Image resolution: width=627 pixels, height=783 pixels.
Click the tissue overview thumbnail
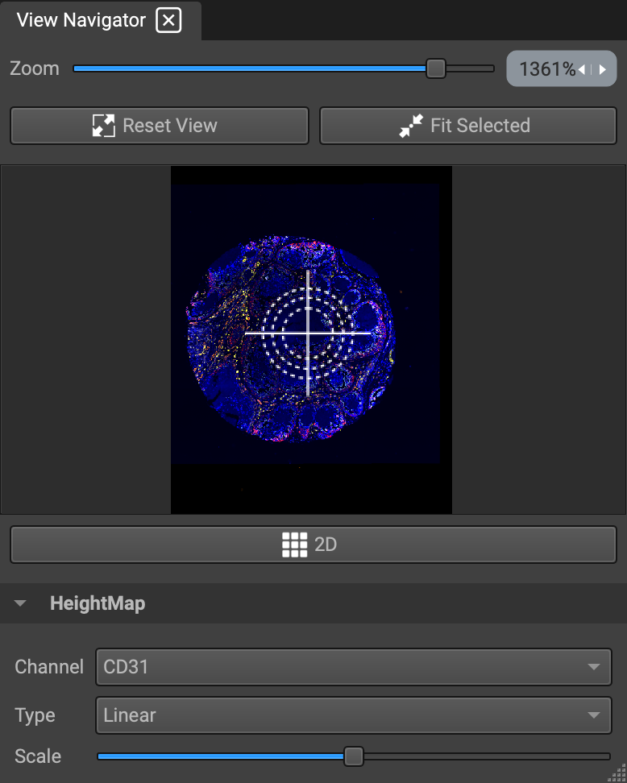tap(311, 340)
